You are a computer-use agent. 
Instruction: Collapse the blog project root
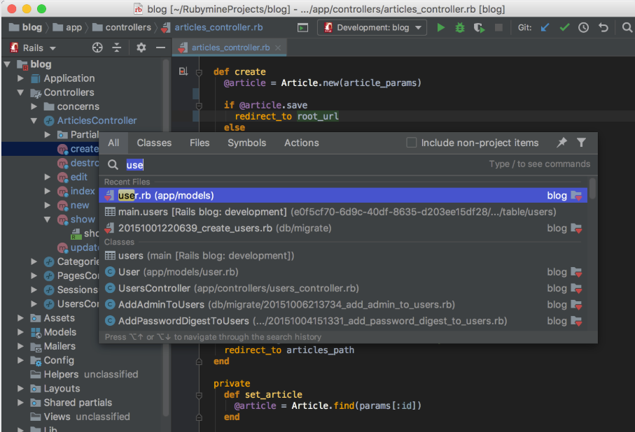(x=7, y=64)
